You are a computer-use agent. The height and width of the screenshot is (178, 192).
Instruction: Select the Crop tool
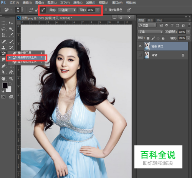coord(3,35)
